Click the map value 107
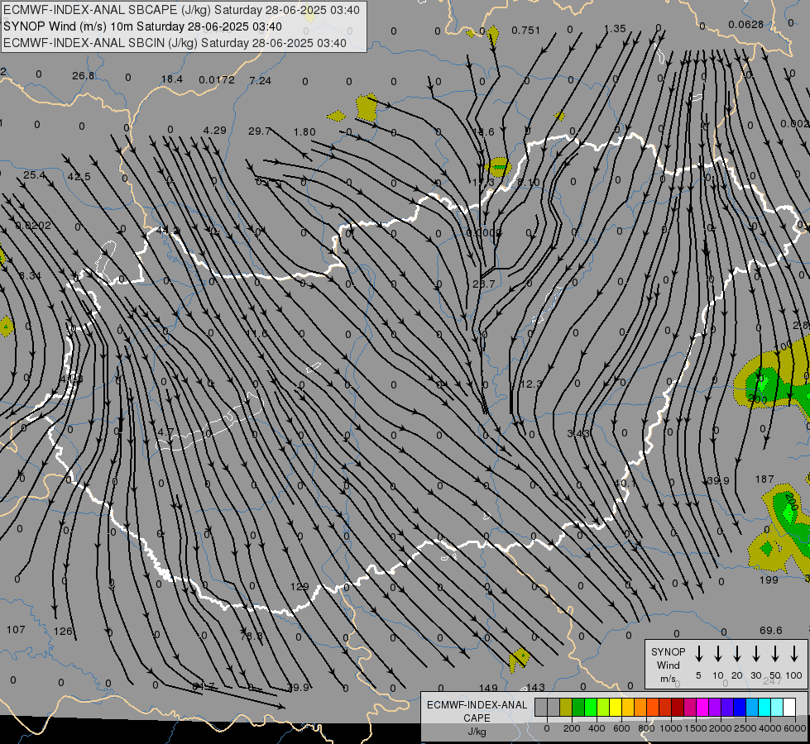 (x=16, y=629)
